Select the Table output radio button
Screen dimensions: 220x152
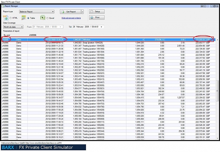(x=28, y=18)
